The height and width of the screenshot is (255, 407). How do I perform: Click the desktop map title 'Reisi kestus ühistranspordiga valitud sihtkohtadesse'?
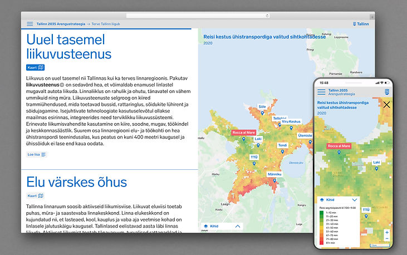(x=264, y=37)
